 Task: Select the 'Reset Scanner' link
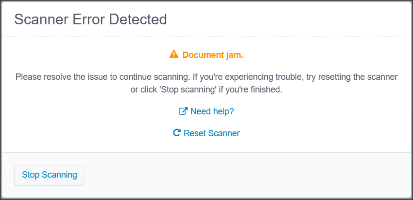(211, 133)
